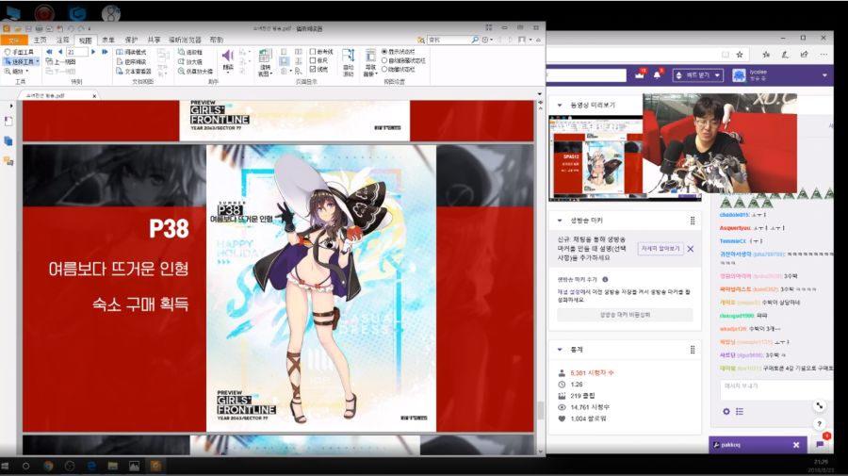Open the comments side panel icon

pos(8,160)
